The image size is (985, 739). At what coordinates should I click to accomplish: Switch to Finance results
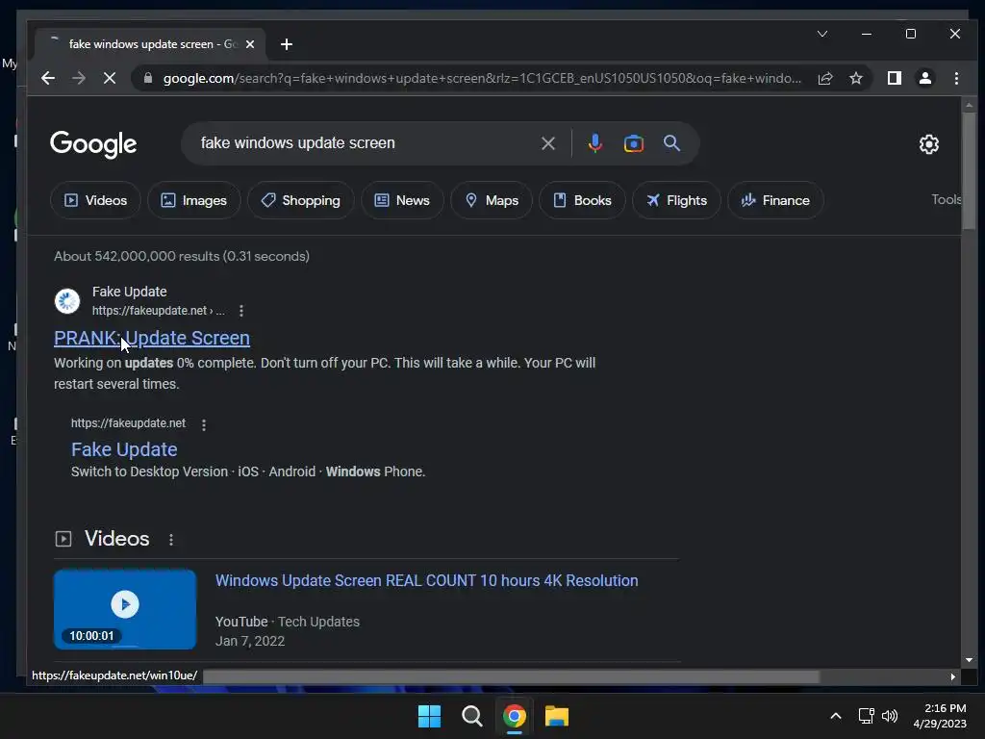coord(775,200)
